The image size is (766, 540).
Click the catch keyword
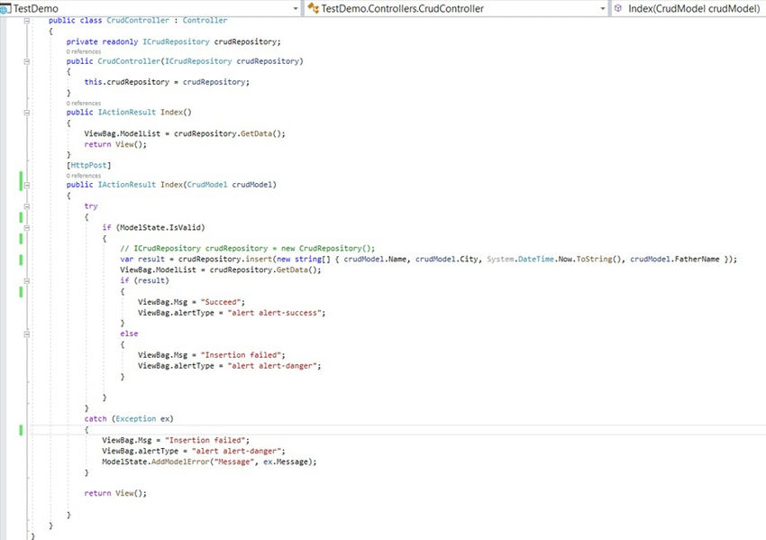click(x=96, y=419)
